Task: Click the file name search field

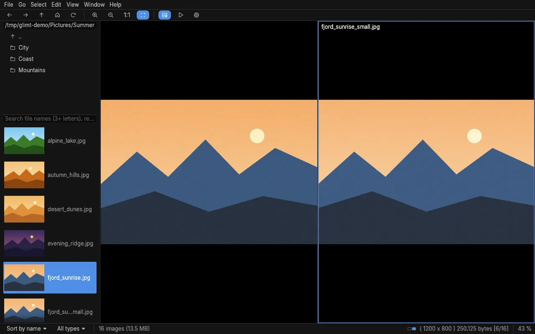Action: click(50, 119)
